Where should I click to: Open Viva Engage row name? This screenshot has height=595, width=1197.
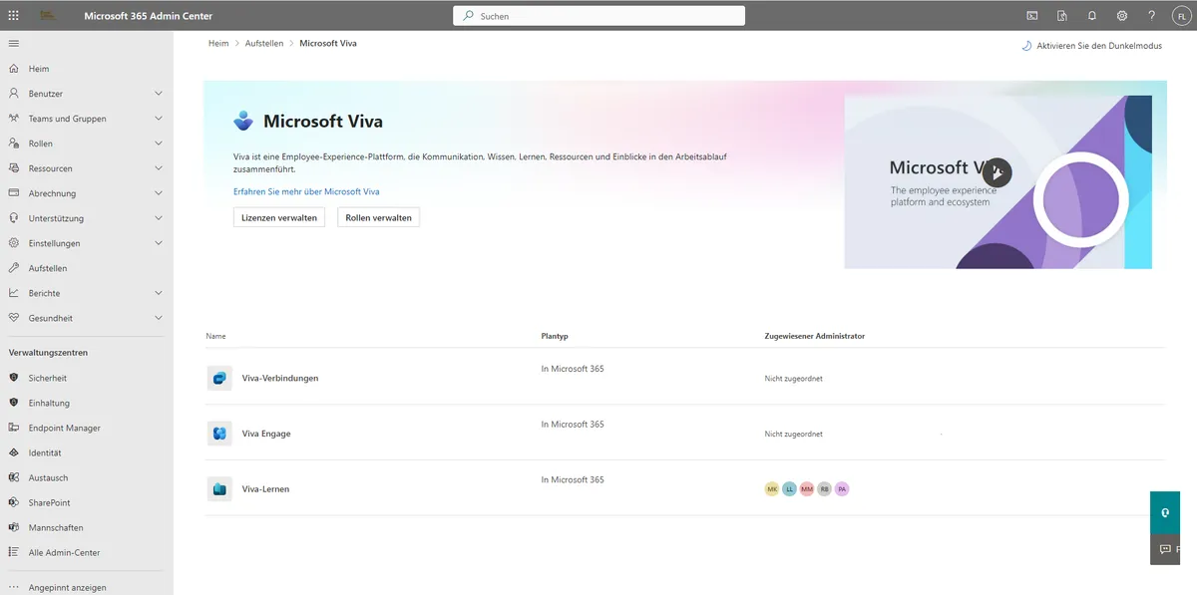(266, 434)
